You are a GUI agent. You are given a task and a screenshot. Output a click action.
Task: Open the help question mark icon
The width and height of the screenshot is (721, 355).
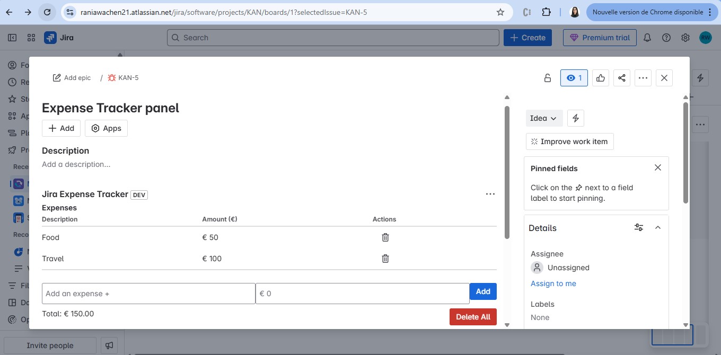(x=666, y=38)
